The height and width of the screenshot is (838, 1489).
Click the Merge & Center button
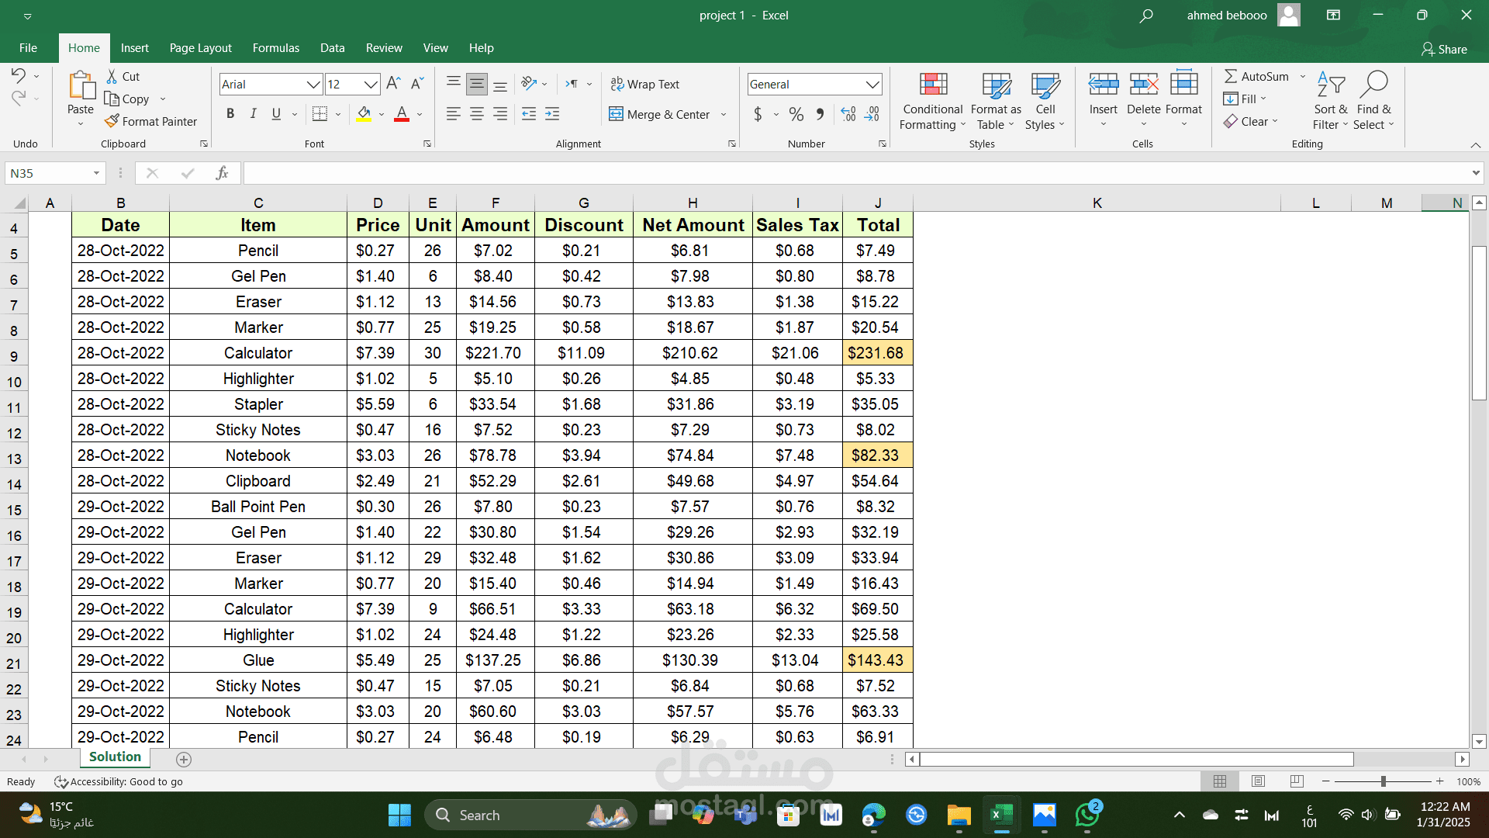[660, 114]
